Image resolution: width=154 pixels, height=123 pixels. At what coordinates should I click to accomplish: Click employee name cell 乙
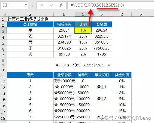[30, 36]
